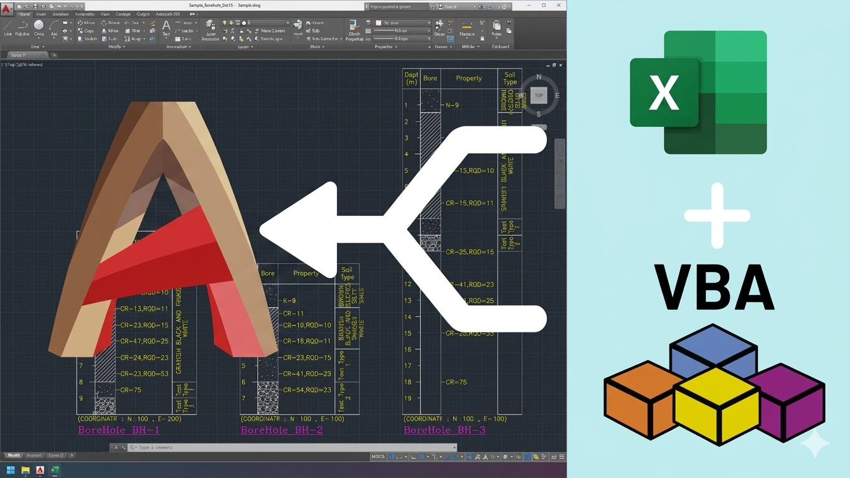This screenshot has width=850, height=478.
Task: Open a new drawing tab with plus button
Action: coord(54,55)
